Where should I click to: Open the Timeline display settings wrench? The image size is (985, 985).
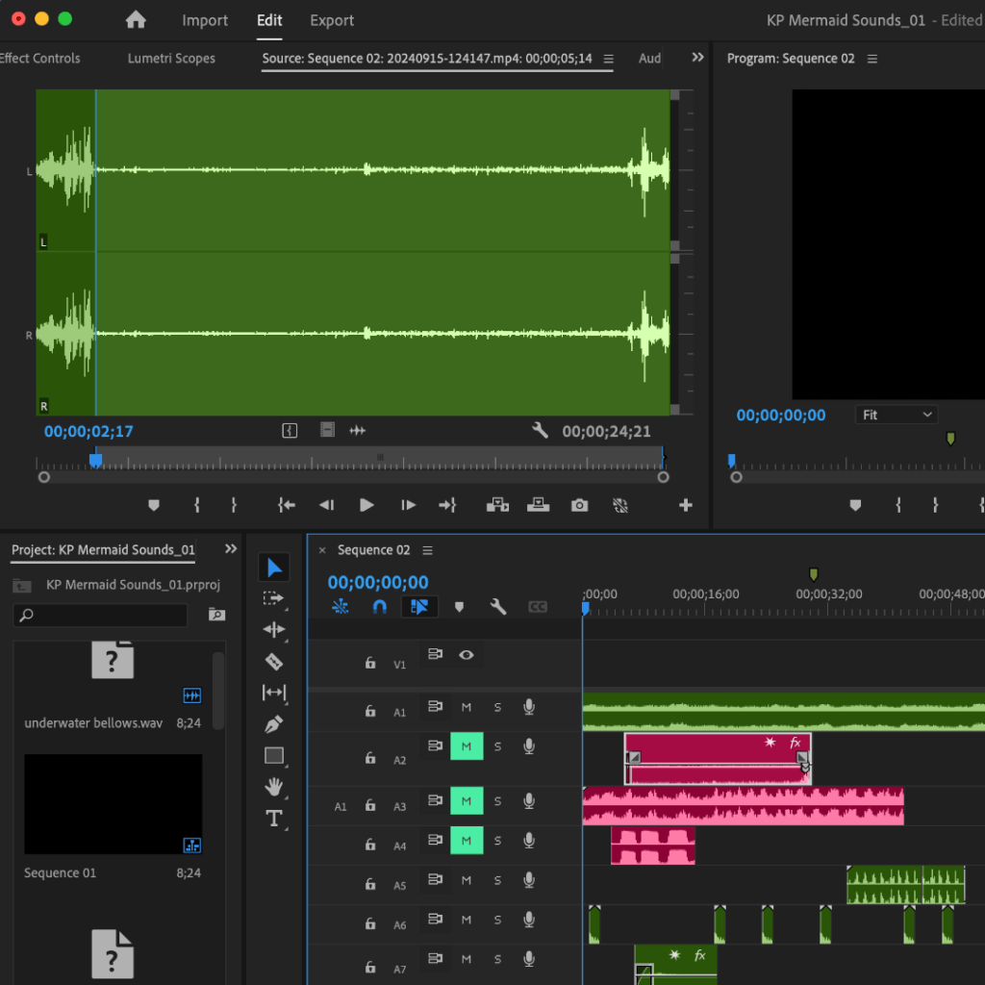[497, 607]
